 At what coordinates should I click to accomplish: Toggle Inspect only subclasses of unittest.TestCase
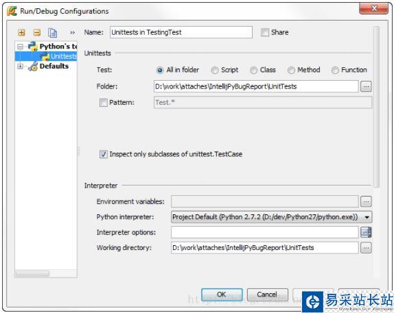(104, 154)
